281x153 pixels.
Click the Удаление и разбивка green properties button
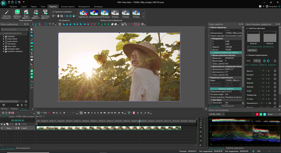(x=226, y=89)
